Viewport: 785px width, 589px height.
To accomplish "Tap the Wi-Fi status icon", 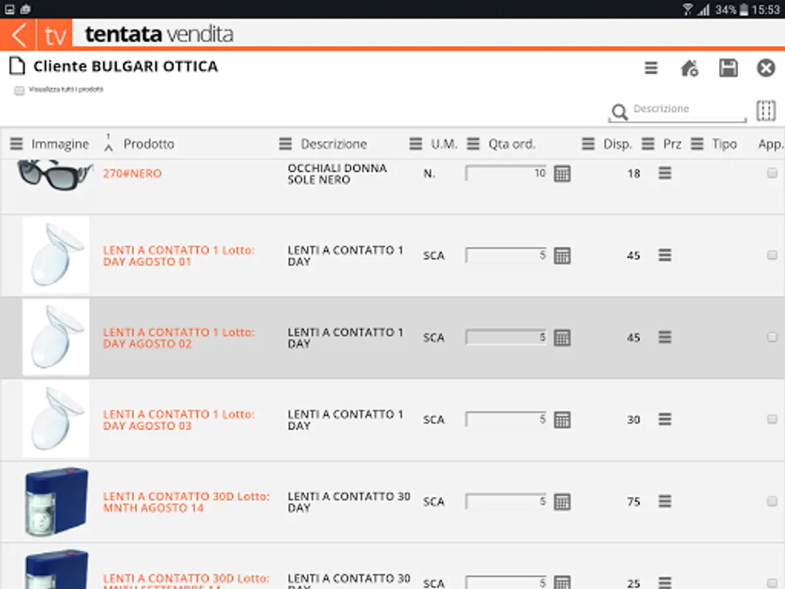I will coord(688,9).
